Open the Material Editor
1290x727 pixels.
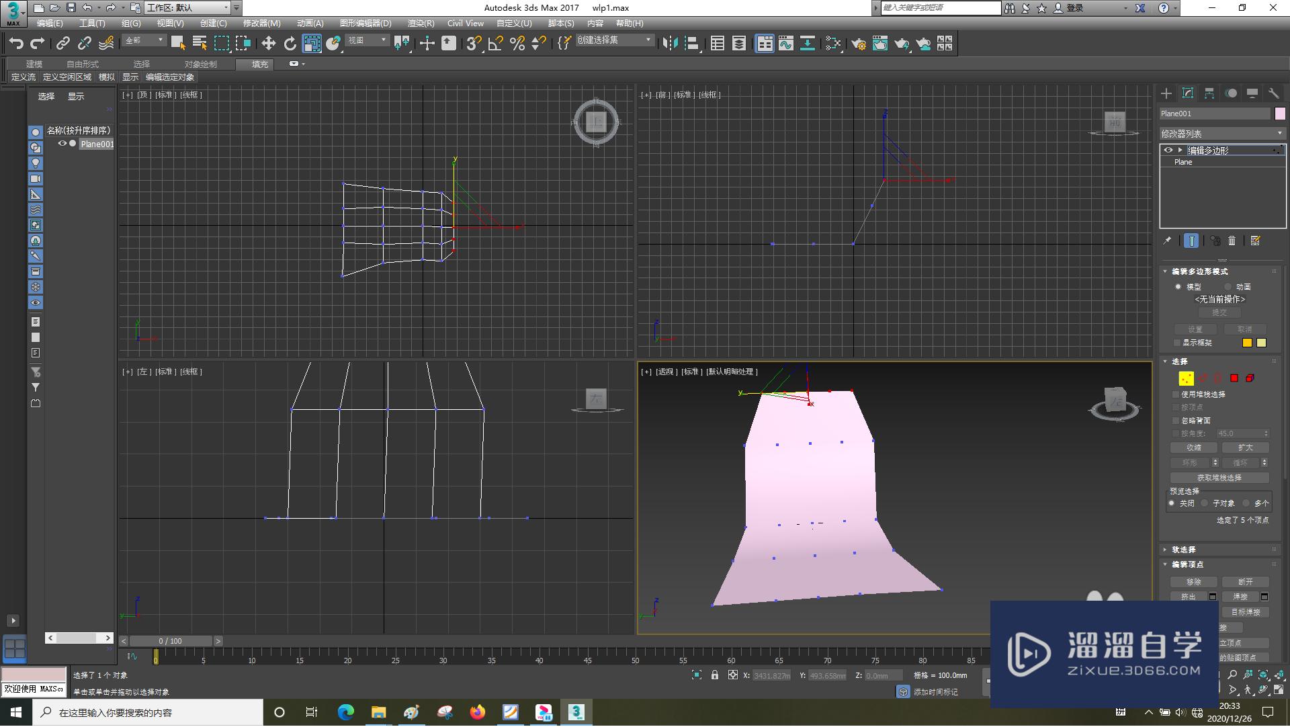pos(833,44)
